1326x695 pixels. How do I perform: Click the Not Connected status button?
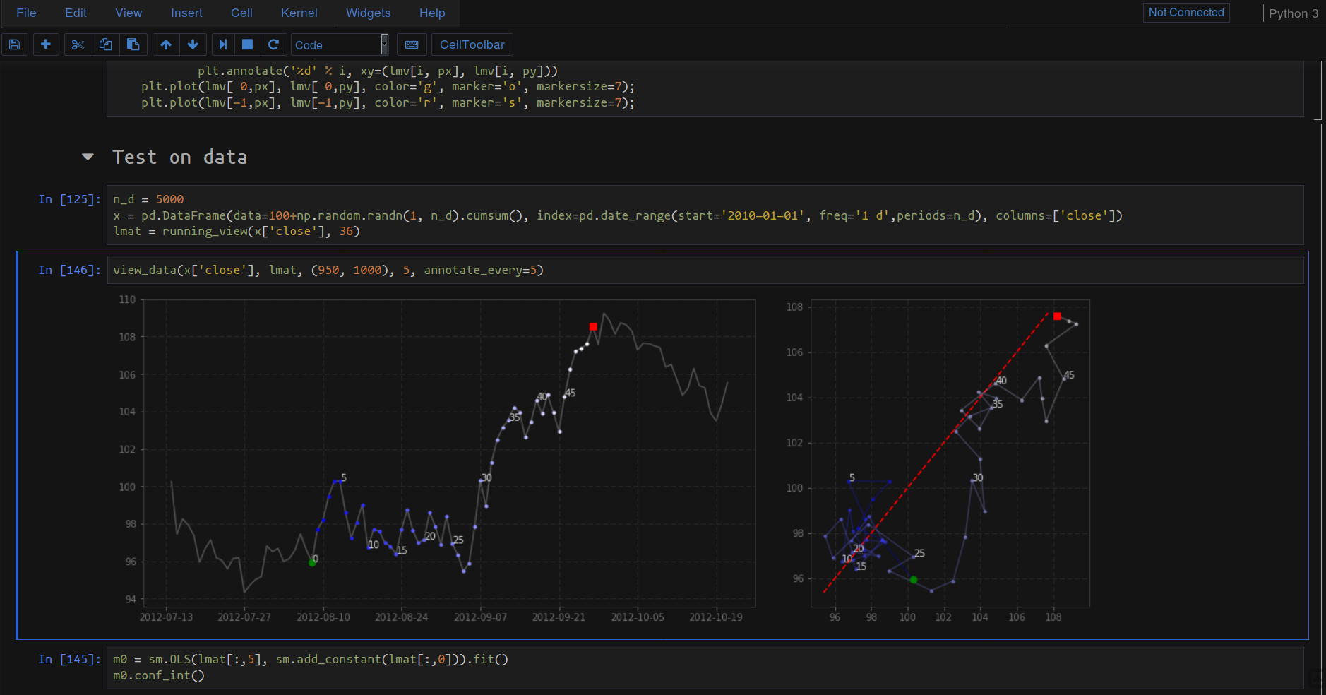pyautogui.click(x=1186, y=12)
